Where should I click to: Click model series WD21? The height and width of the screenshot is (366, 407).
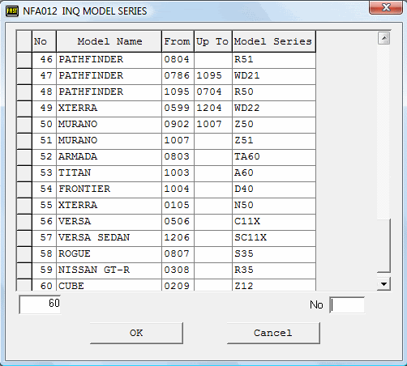click(x=247, y=75)
